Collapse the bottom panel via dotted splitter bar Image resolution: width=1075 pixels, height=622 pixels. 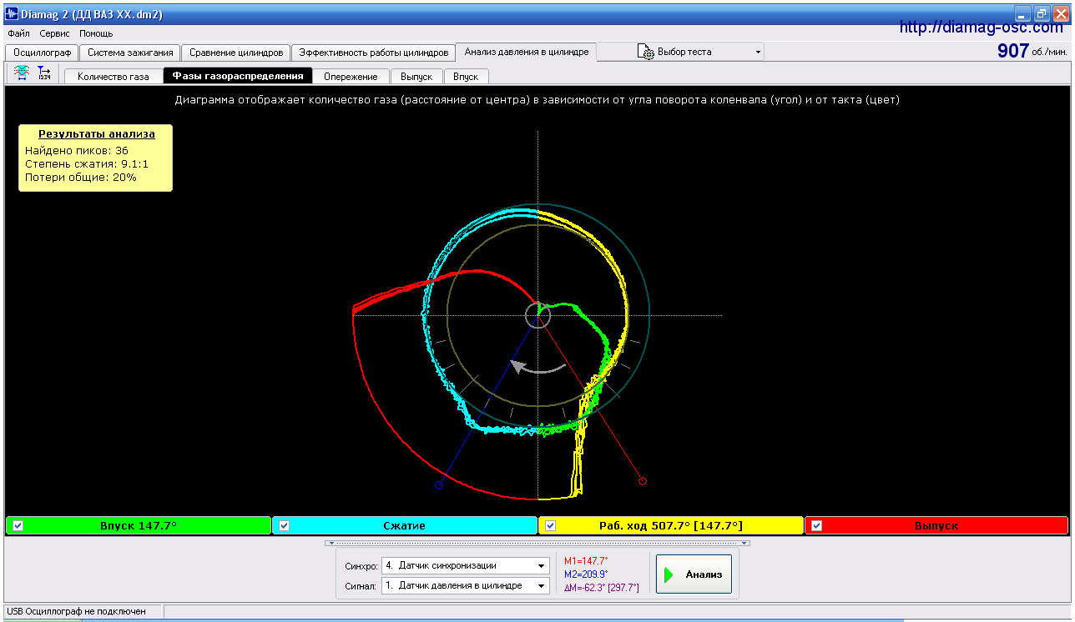tap(537, 543)
